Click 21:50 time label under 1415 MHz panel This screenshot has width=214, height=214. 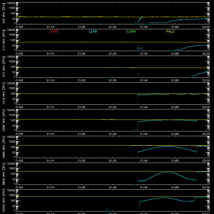coord(175,107)
